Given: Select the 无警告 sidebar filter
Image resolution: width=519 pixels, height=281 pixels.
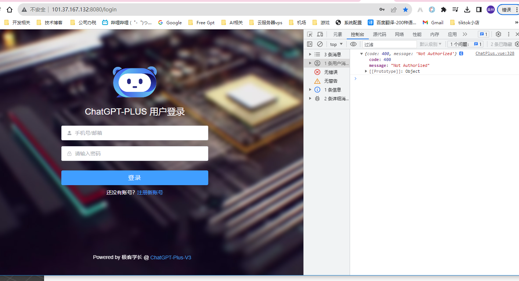Looking at the screenshot, I should click(x=326, y=81).
